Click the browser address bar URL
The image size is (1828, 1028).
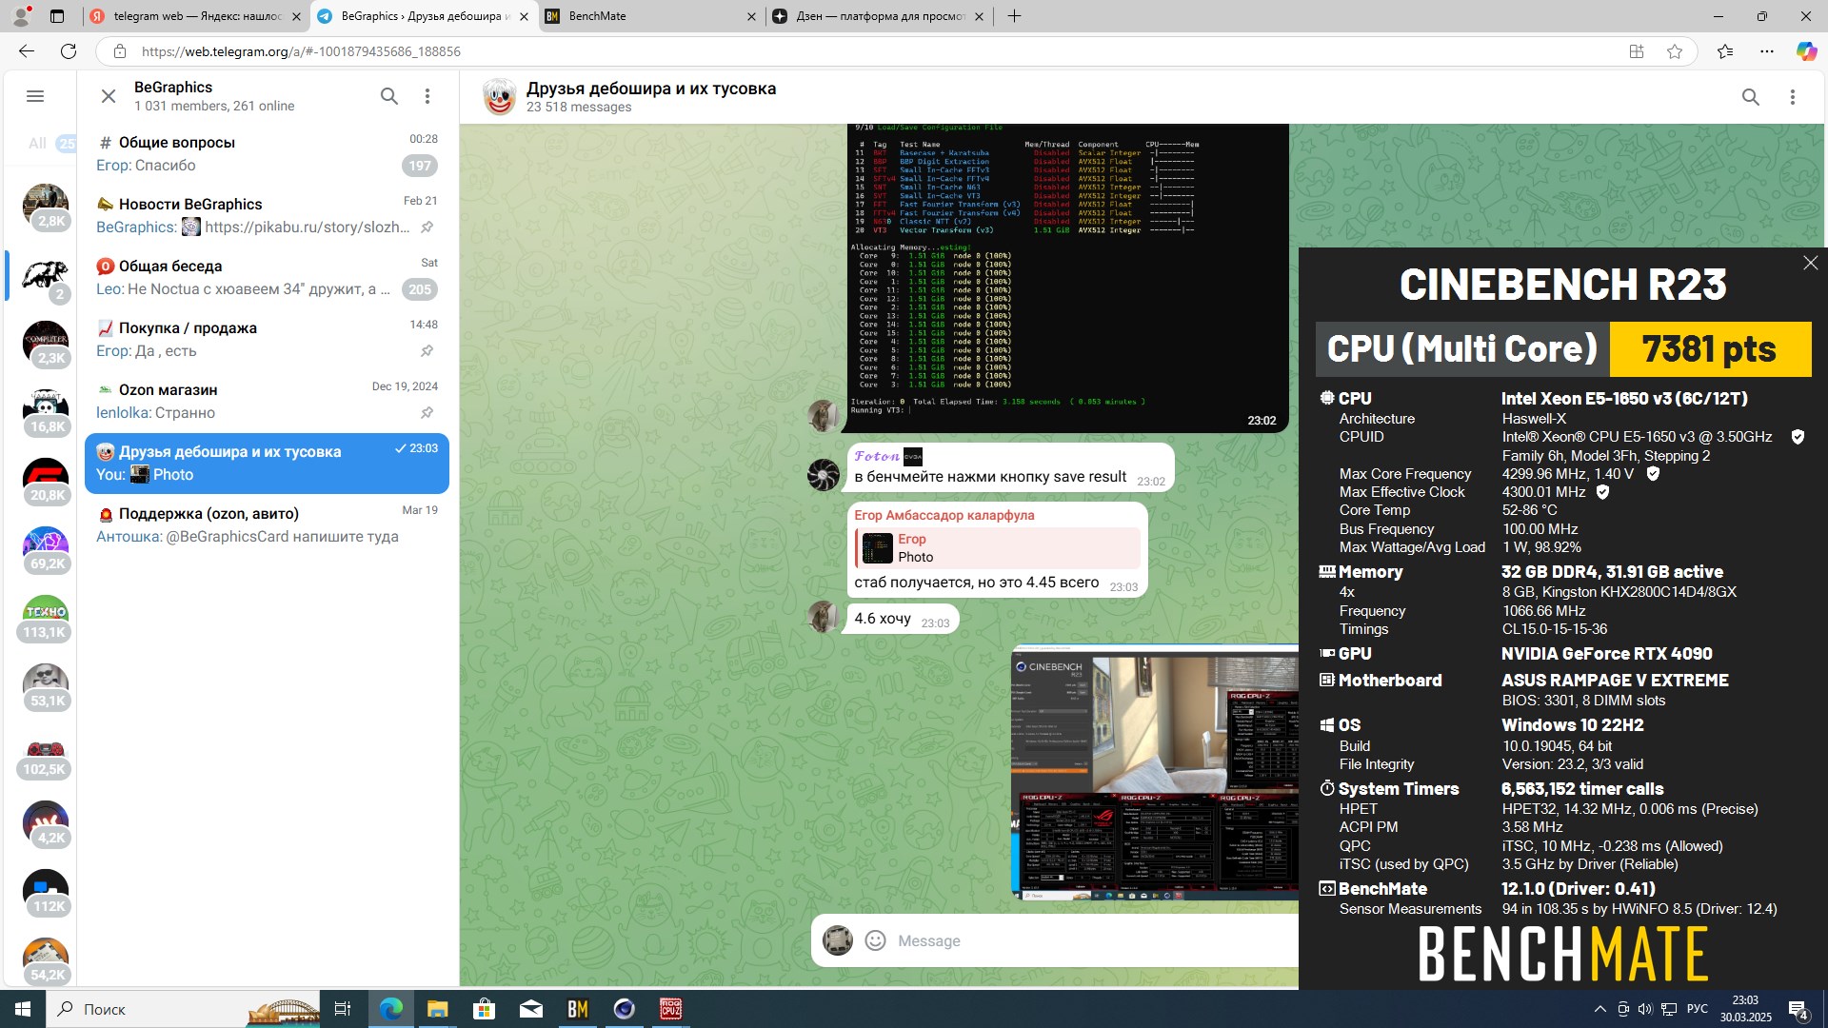pyautogui.click(x=301, y=51)
